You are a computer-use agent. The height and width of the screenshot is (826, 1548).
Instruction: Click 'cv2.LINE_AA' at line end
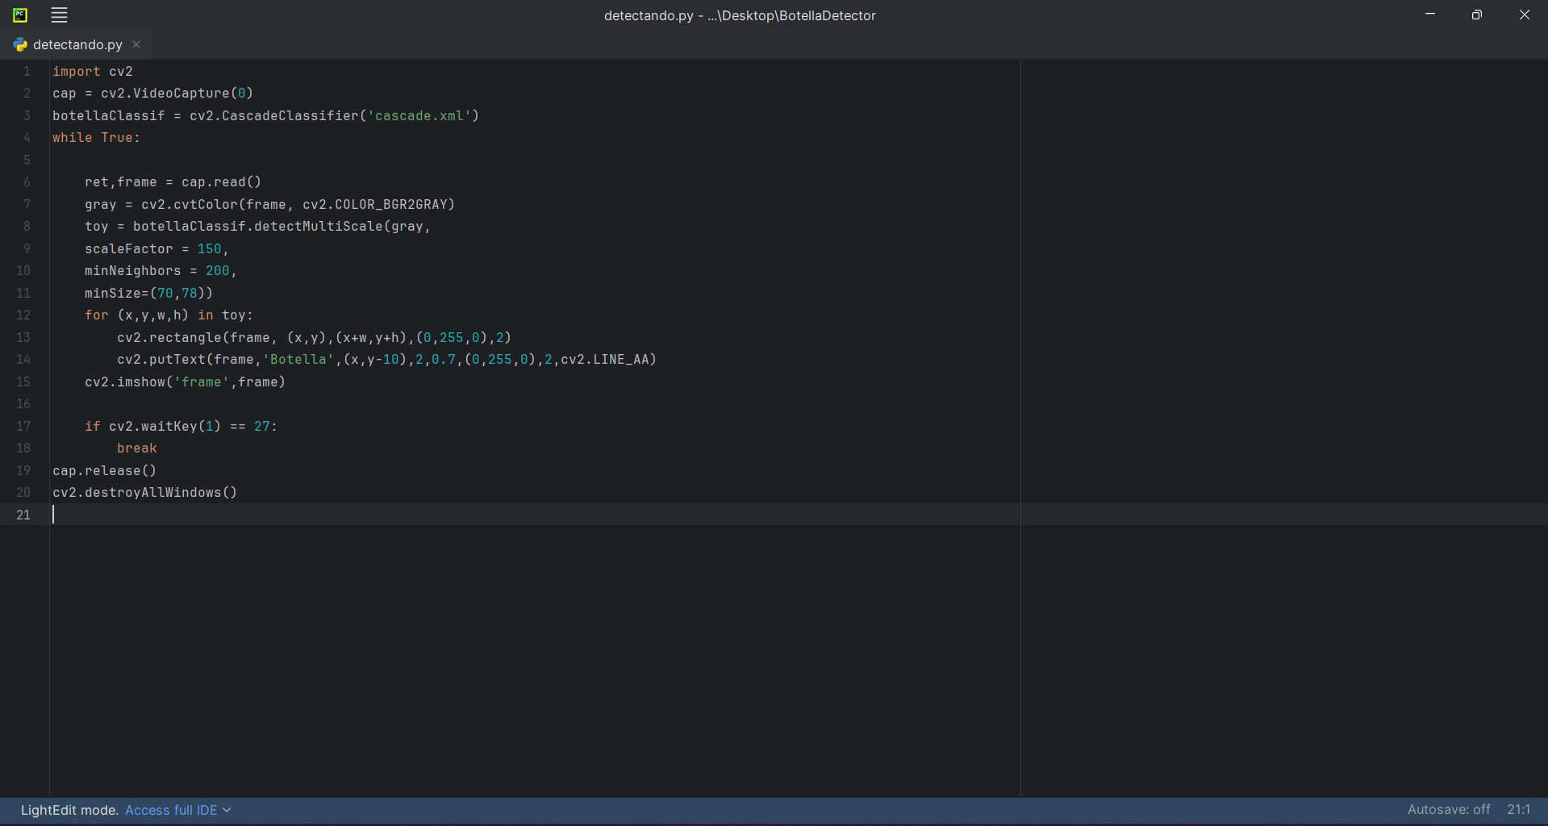[x=605, y=359]
